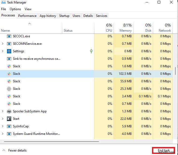Expand the SECOMNService.exe process group
The height and width of the screenshot is (155, 178).
pos(2,44)
